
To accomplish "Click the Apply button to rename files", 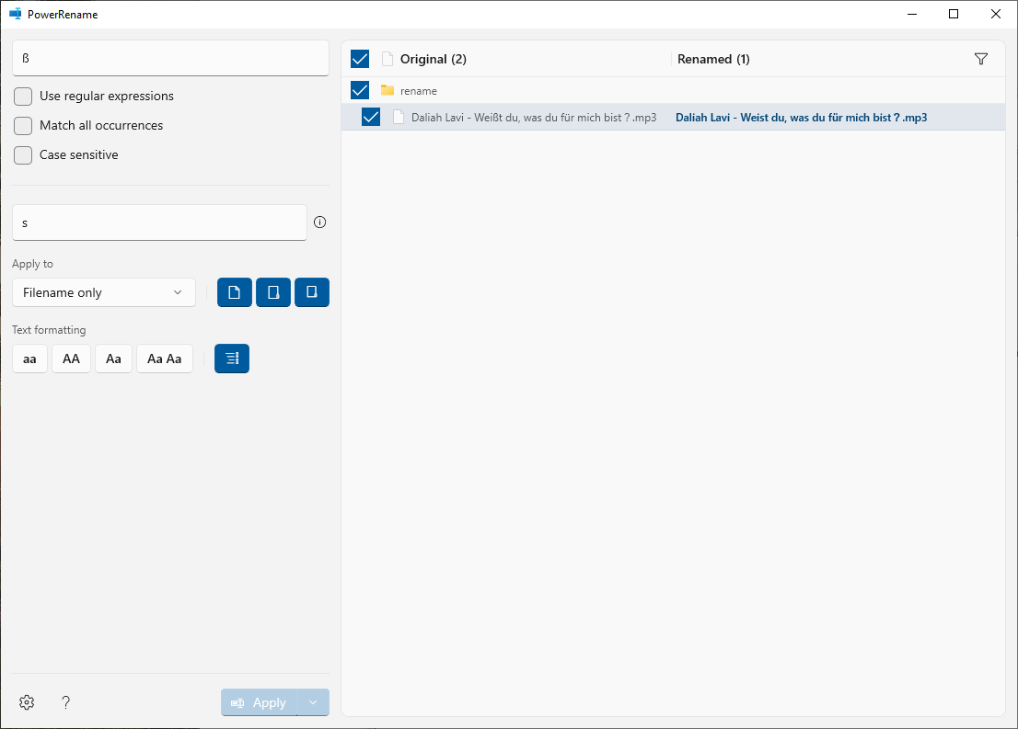I will tap(265, 701).
